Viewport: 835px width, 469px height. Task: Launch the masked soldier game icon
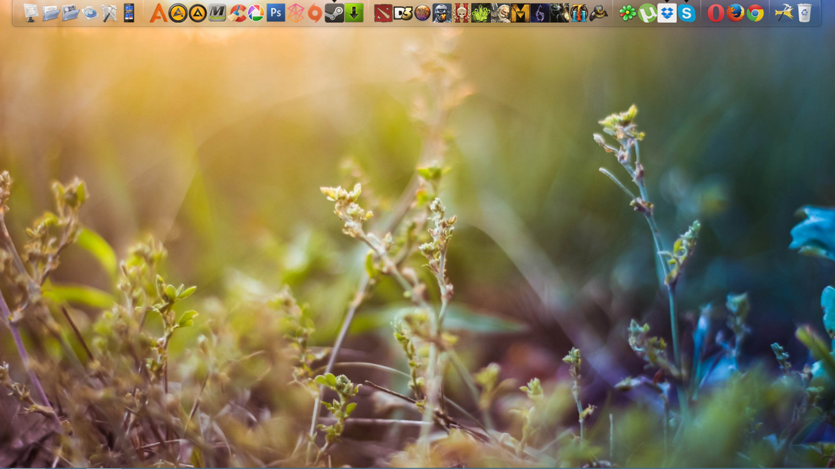click(442, 13)
